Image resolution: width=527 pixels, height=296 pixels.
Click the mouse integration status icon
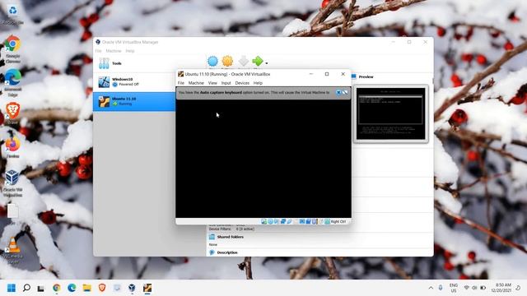(x=321, y=221)
